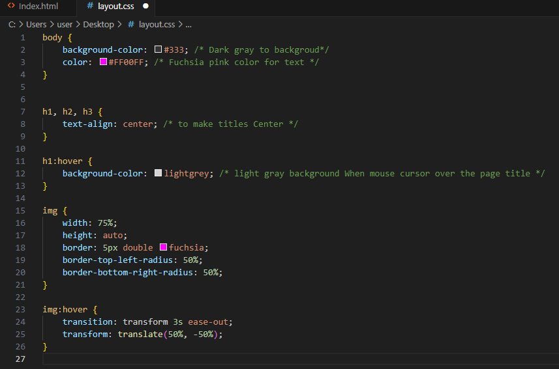Open the user breadcrumb folder
Screen dimensions: 559x369
point(65,25)
